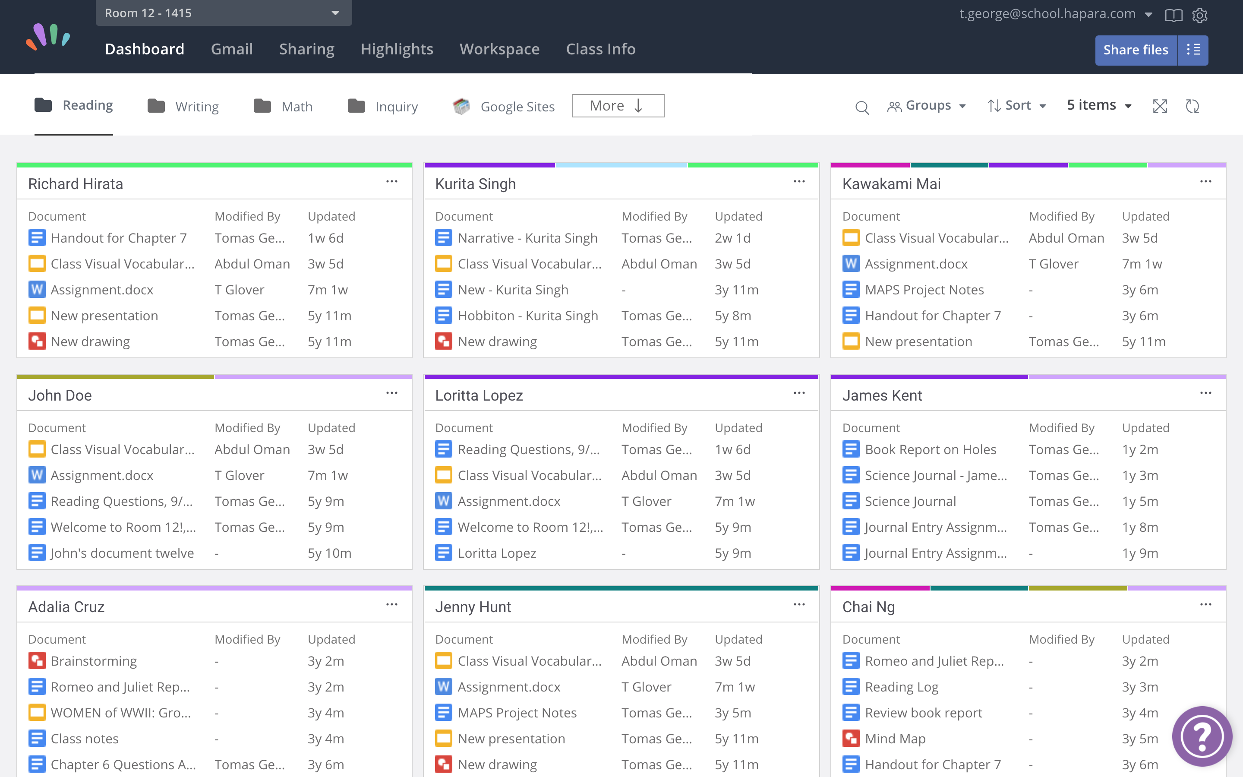1243x777 pixels.
Task: Open the Google Sites folder icon
Action: [x=462, y=105]
